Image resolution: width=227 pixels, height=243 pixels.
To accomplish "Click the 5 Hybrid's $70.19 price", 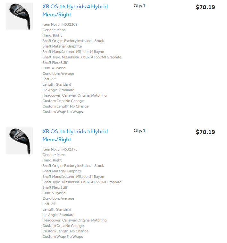I will click(x=205, y=132).
